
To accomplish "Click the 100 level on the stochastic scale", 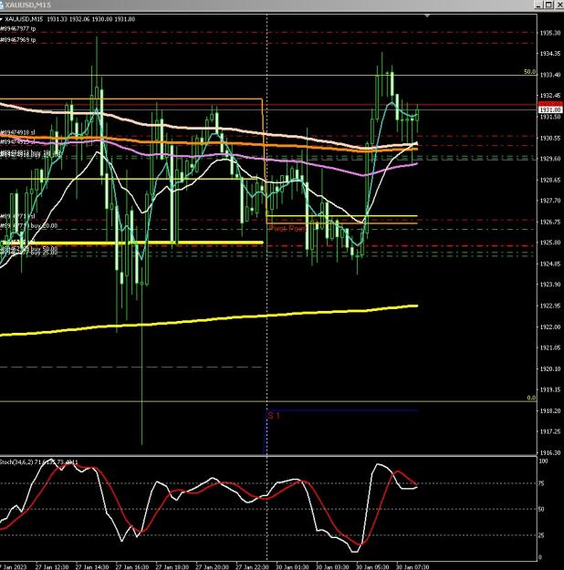I will click(543, 461).
